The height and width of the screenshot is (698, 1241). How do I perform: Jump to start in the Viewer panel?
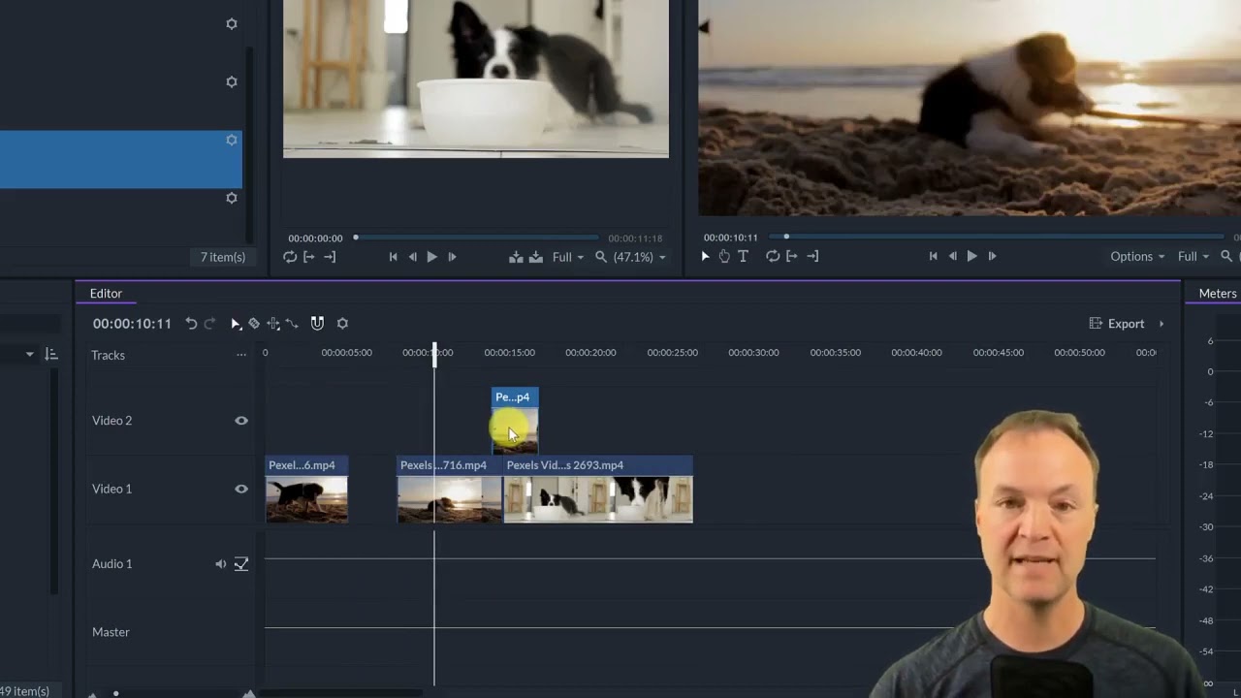coord(933,256)
